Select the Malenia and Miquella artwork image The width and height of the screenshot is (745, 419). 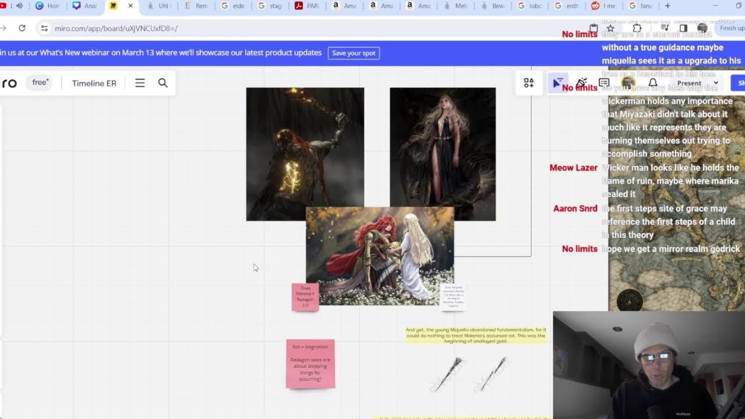point(380,256)
